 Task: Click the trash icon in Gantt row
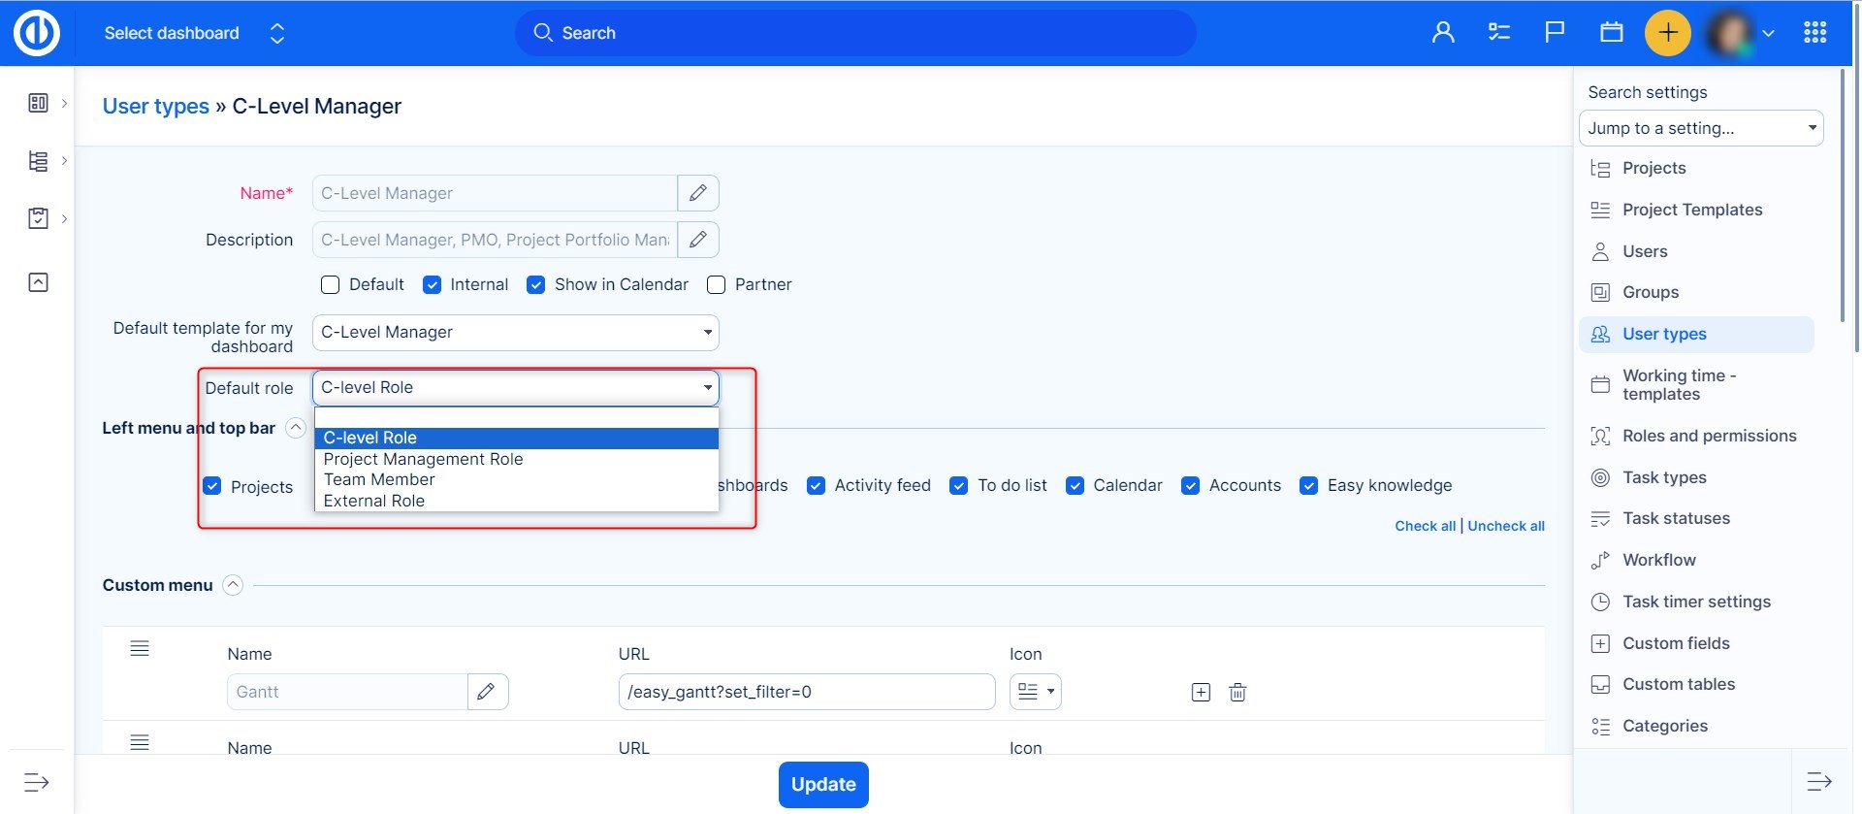(x=1237, y=692)
